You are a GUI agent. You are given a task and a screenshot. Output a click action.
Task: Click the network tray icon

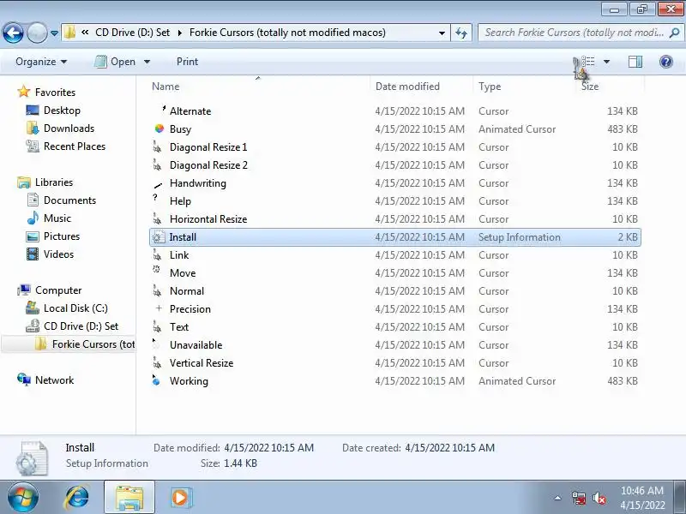point(579,498)
